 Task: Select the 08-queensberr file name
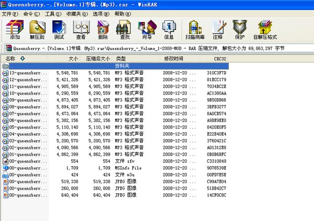click(x=28, y=107)
